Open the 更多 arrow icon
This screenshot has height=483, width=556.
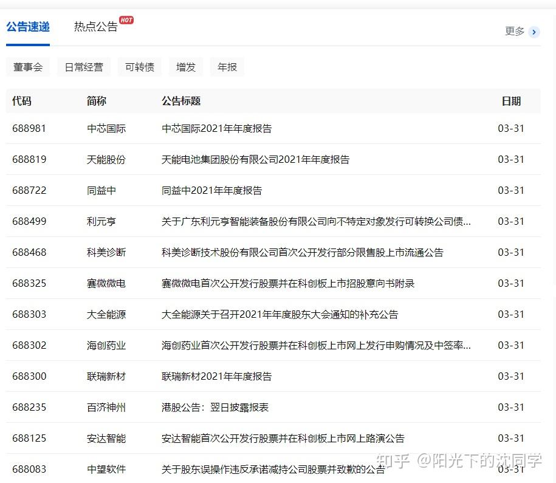(534, 32)
